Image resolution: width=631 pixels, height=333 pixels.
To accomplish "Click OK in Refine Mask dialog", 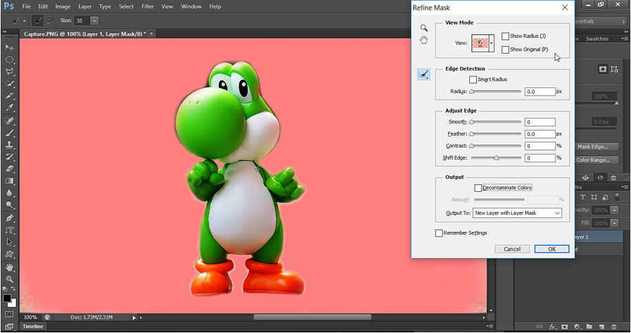I will pos(552,249).
